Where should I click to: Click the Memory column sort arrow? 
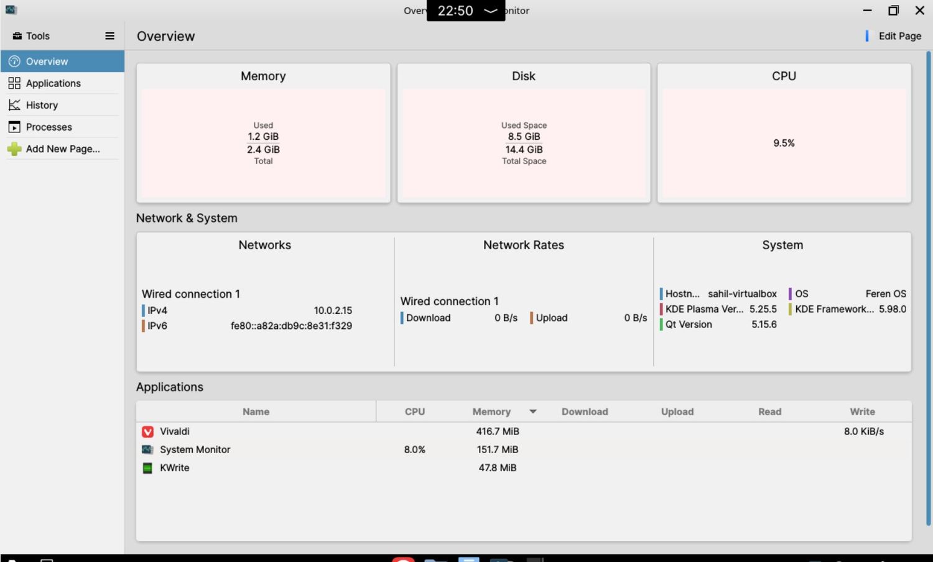tap(533, 412)
